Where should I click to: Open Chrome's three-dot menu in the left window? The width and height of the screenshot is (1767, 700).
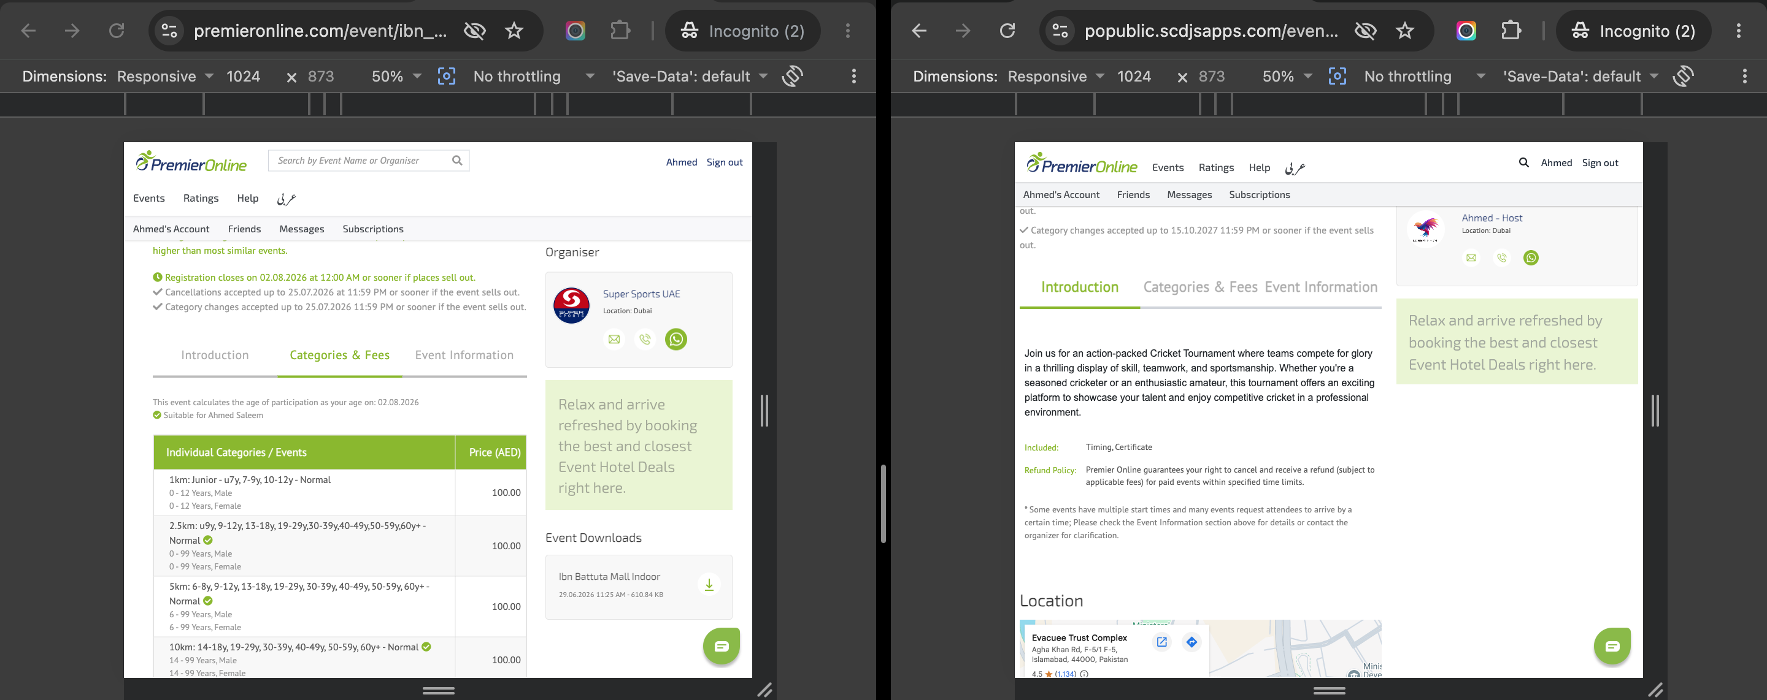[x=848, y=31]
